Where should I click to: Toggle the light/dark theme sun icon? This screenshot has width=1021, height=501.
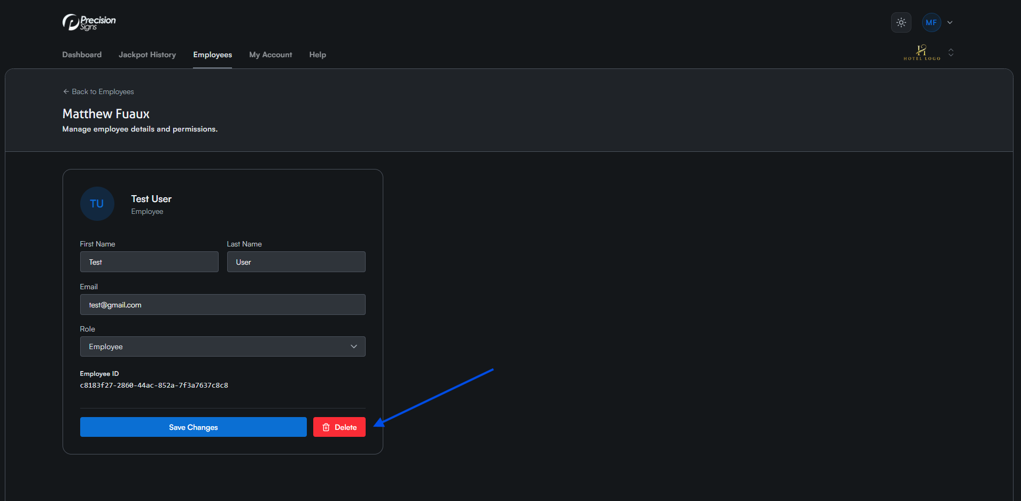(x=901, y=22)
